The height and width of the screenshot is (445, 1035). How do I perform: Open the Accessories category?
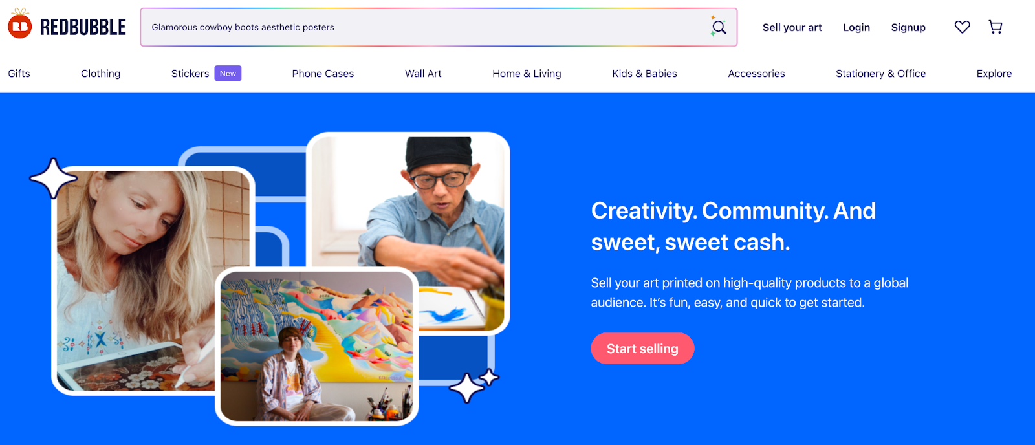(756, 74)
